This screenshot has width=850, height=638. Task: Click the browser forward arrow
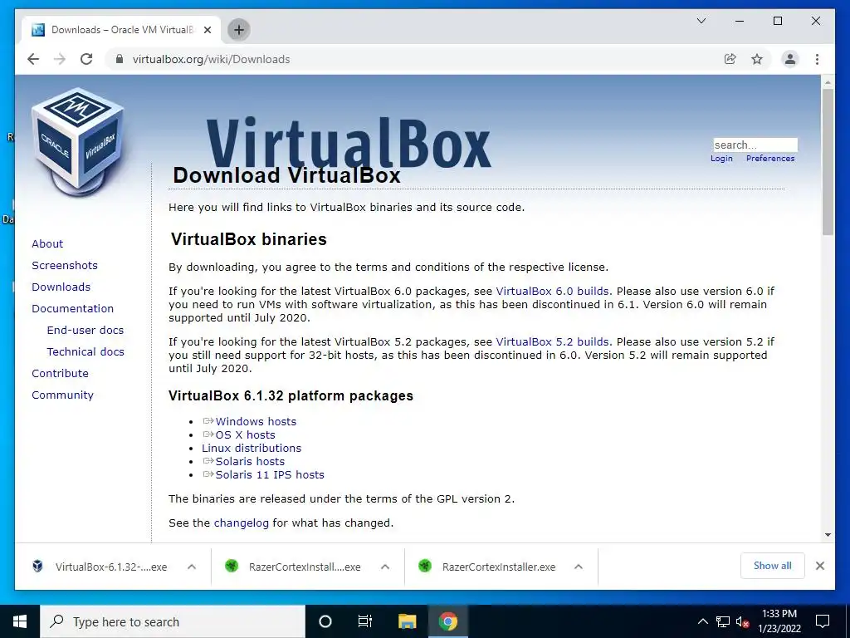click(x=60, y=59)
